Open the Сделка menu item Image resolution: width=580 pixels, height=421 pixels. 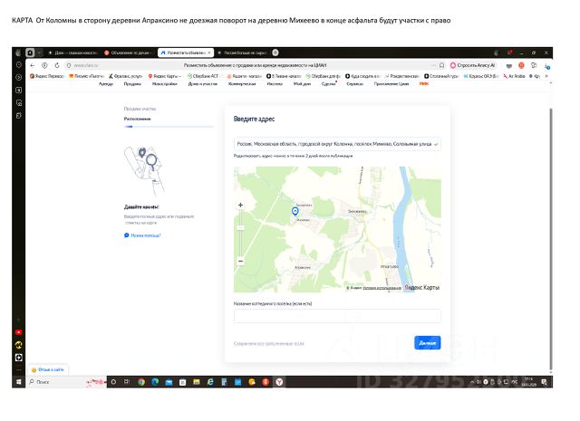(x=328, y=84)
